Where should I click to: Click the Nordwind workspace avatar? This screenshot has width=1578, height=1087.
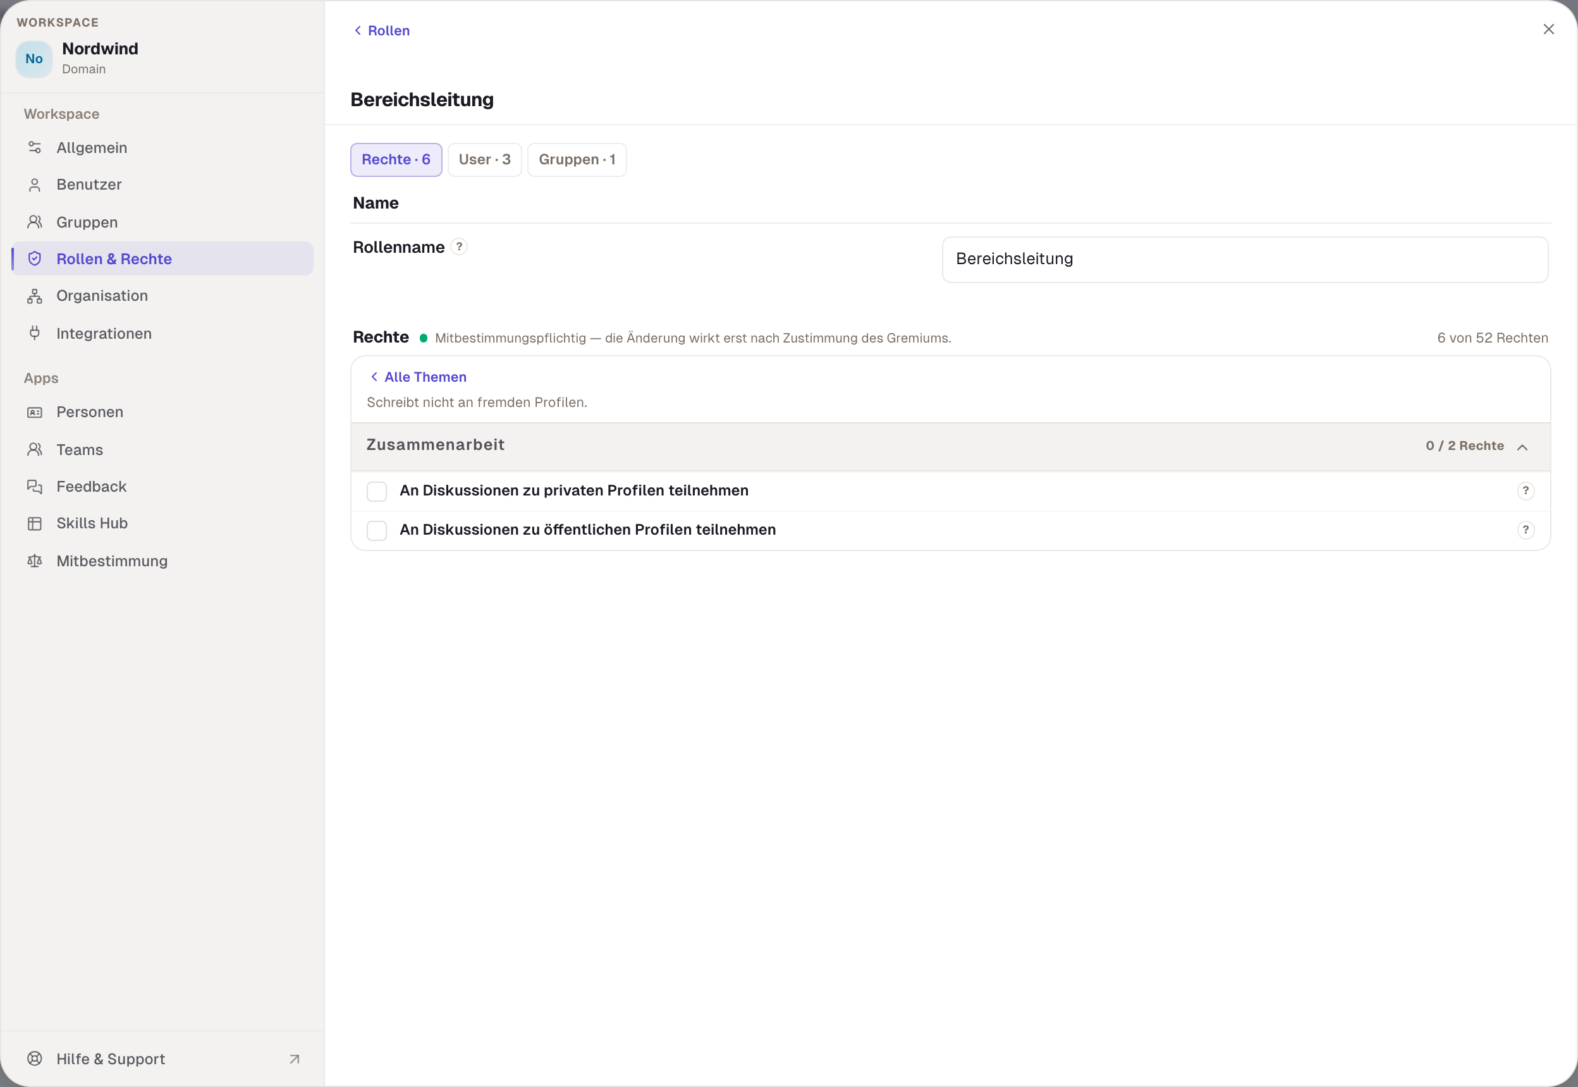coord(34,59)
